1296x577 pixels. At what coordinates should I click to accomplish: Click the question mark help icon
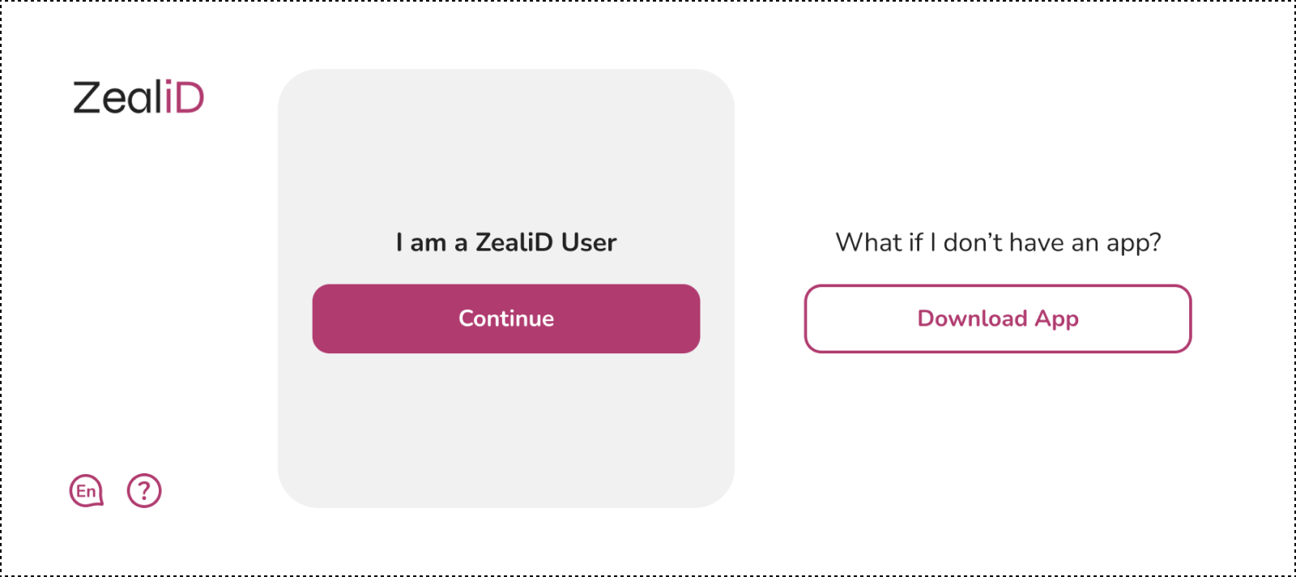point(144,490)
